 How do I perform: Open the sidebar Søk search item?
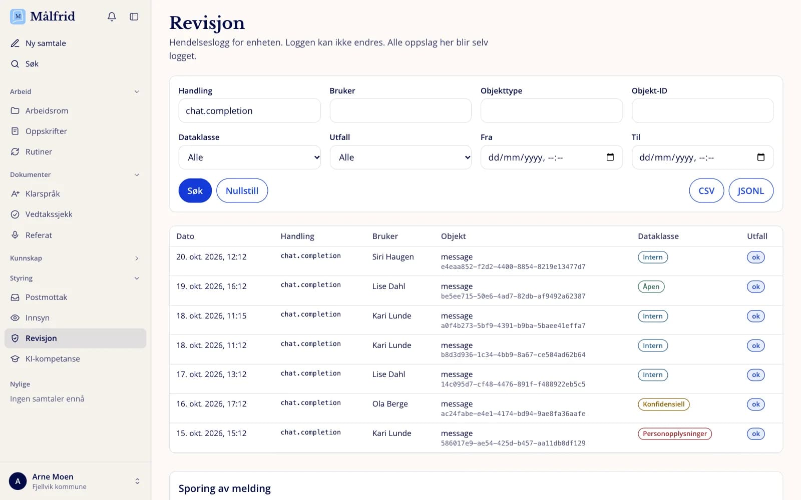(75, 63)
